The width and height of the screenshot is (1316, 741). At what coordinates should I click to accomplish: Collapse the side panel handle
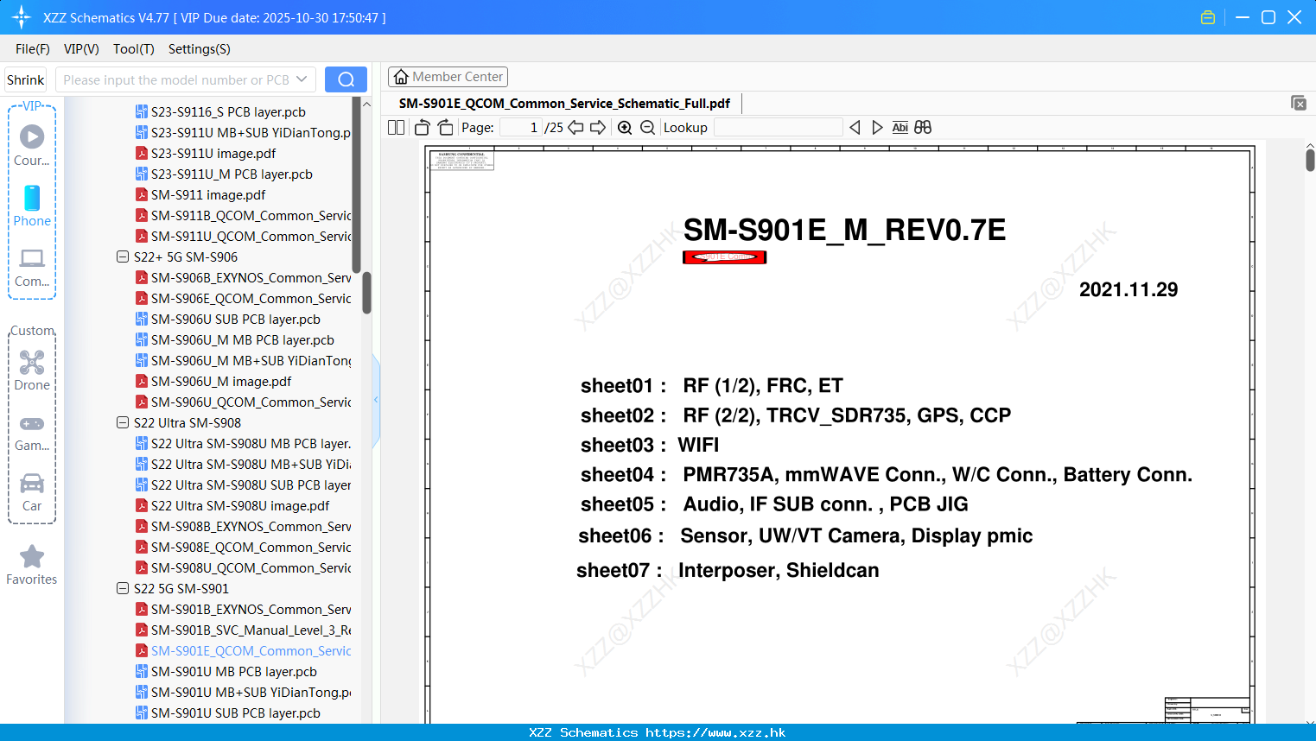click(x=376, y=400)
